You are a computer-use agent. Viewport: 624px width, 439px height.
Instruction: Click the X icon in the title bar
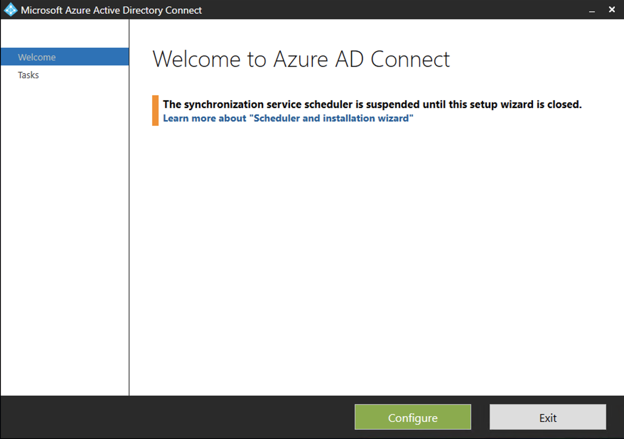point(612,10)
